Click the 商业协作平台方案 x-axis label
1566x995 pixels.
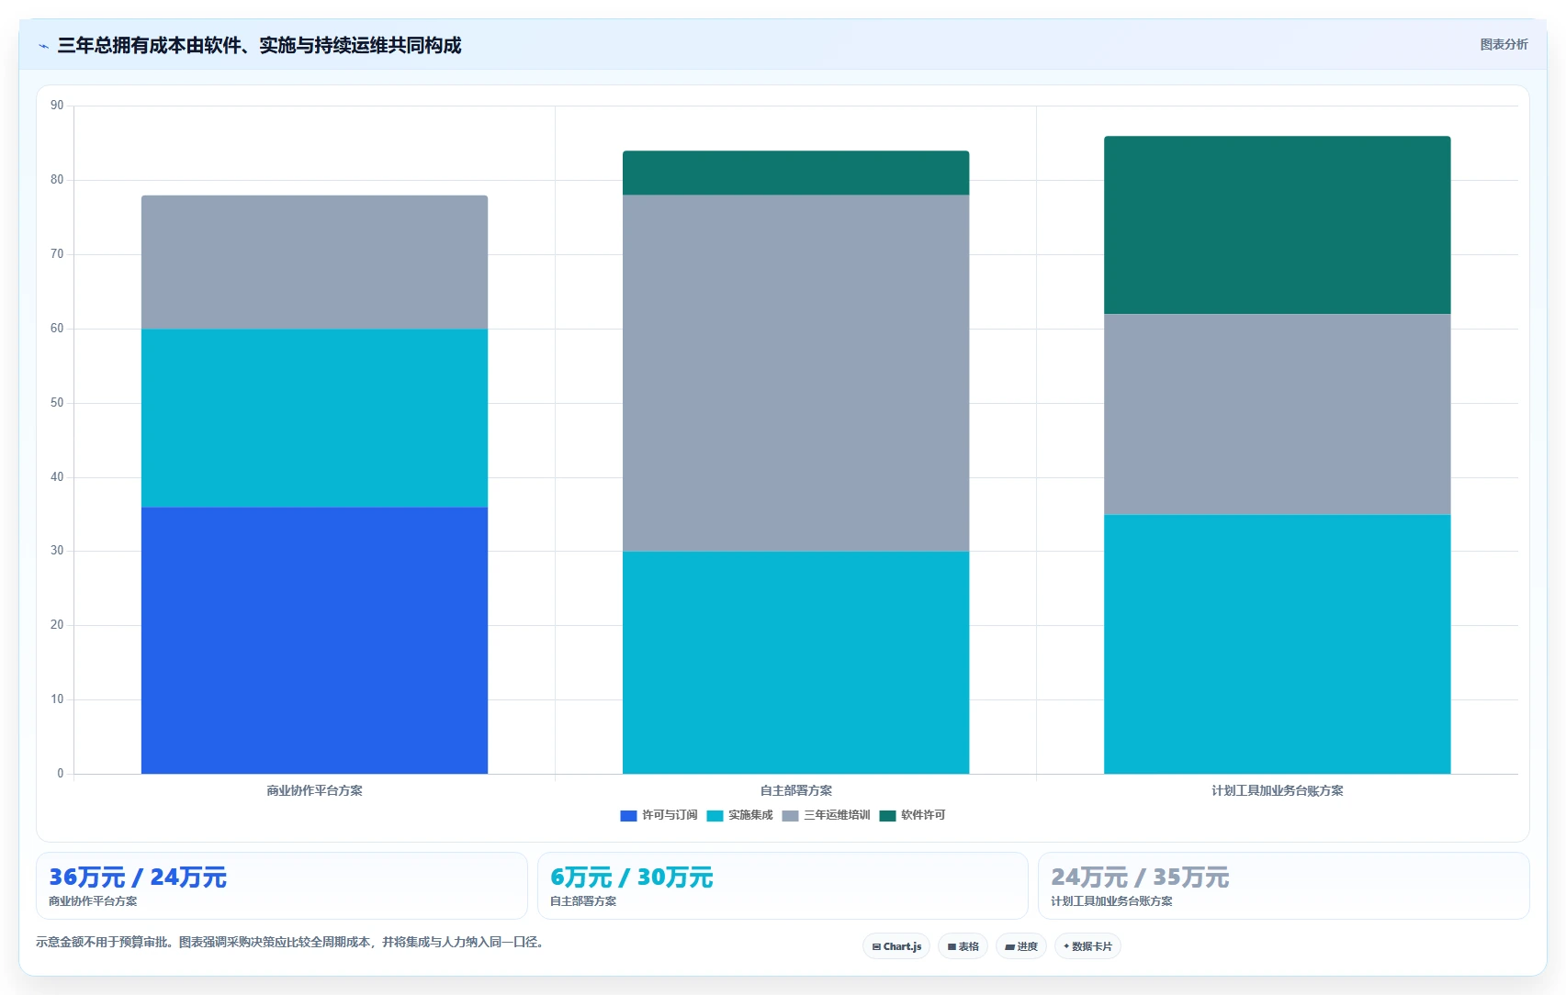click(314, 790)
